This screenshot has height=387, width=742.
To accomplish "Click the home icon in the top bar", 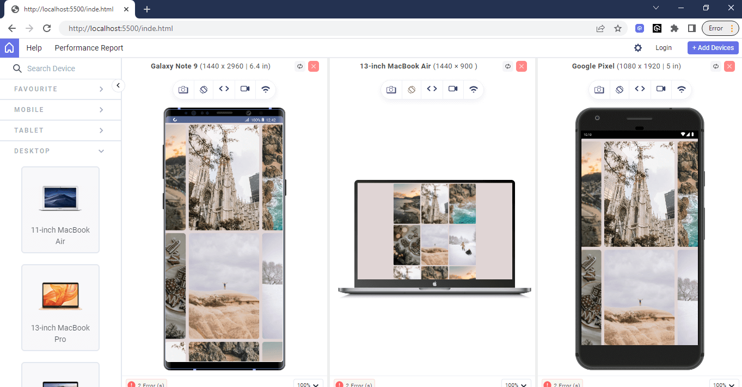I will pyautogui.click(x=9, y=48).
